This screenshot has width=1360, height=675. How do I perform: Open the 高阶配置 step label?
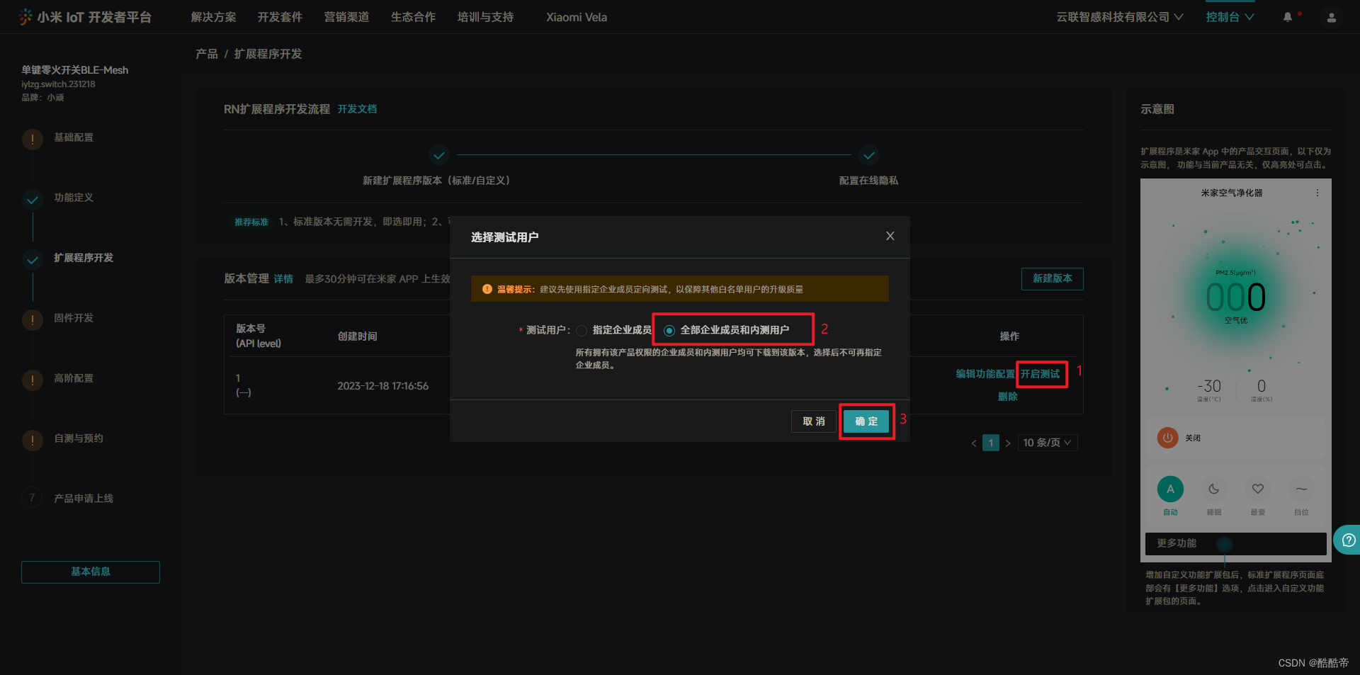pos(74,378)
